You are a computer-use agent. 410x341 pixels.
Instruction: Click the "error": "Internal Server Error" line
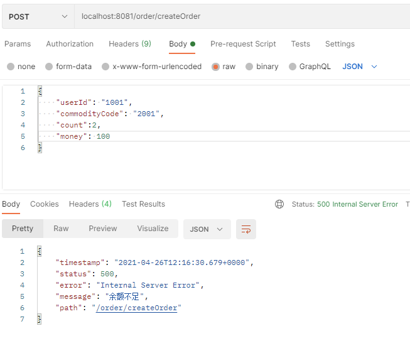pos(130,285)
